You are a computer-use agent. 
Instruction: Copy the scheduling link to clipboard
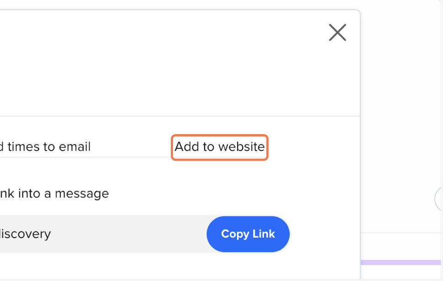[248, 234]
